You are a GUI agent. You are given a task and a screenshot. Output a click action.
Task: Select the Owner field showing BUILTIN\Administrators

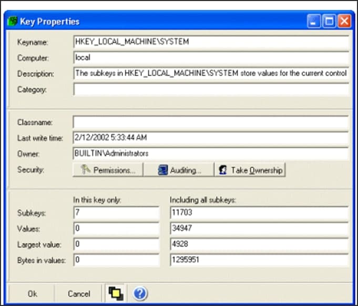click(211, 154)
